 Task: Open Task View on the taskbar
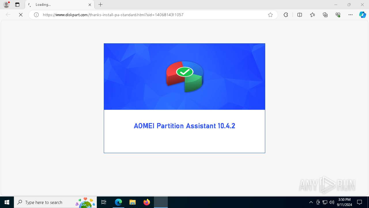[104, 202]
